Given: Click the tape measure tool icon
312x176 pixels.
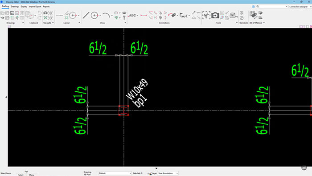Looking at the screenshot, I should [233, 15].
